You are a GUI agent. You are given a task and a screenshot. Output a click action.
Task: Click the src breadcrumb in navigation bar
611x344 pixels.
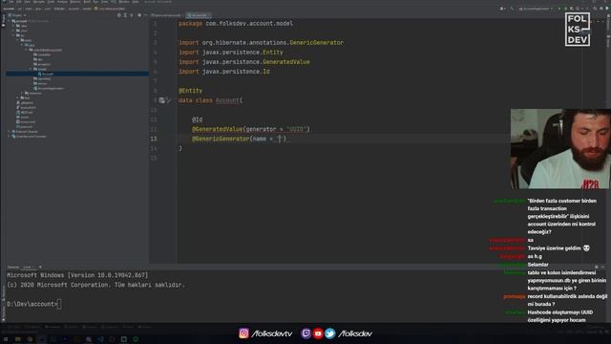[19, 9]
